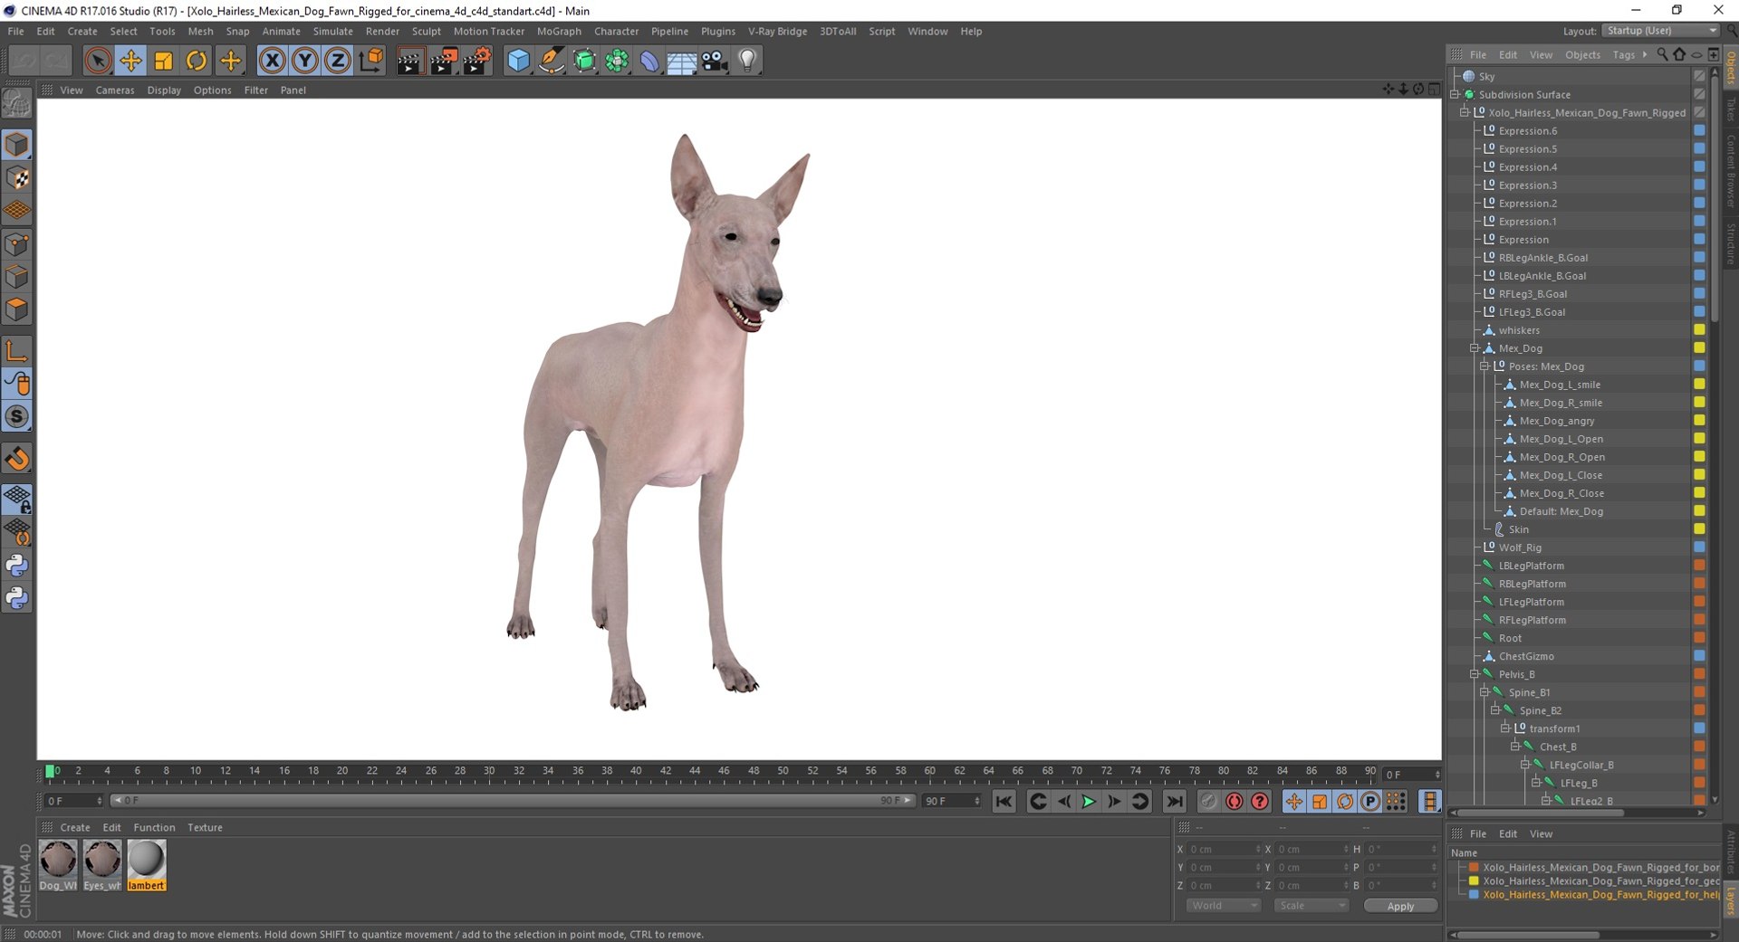Screen dimensions: 1739x942
Task: Activate the Live Selection arrow tool
Action: (x=98, y=61)
